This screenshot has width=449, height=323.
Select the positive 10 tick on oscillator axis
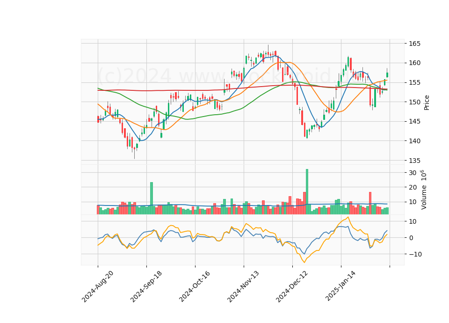click(413, 221)
